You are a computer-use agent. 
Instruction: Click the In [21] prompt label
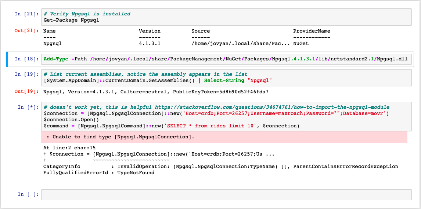[x=26, y=14]
